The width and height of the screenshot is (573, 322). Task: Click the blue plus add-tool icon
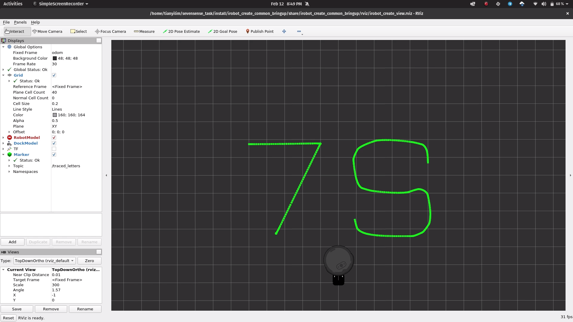[x=284, y=31]
